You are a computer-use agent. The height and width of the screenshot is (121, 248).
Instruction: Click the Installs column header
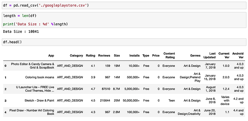(135, 56)
